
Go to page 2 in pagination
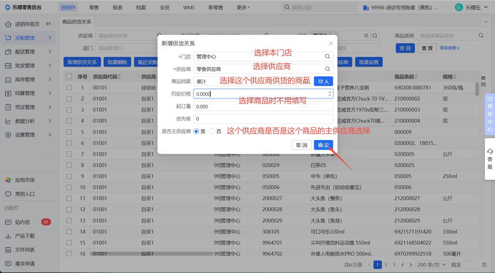[x=386, y=265]
